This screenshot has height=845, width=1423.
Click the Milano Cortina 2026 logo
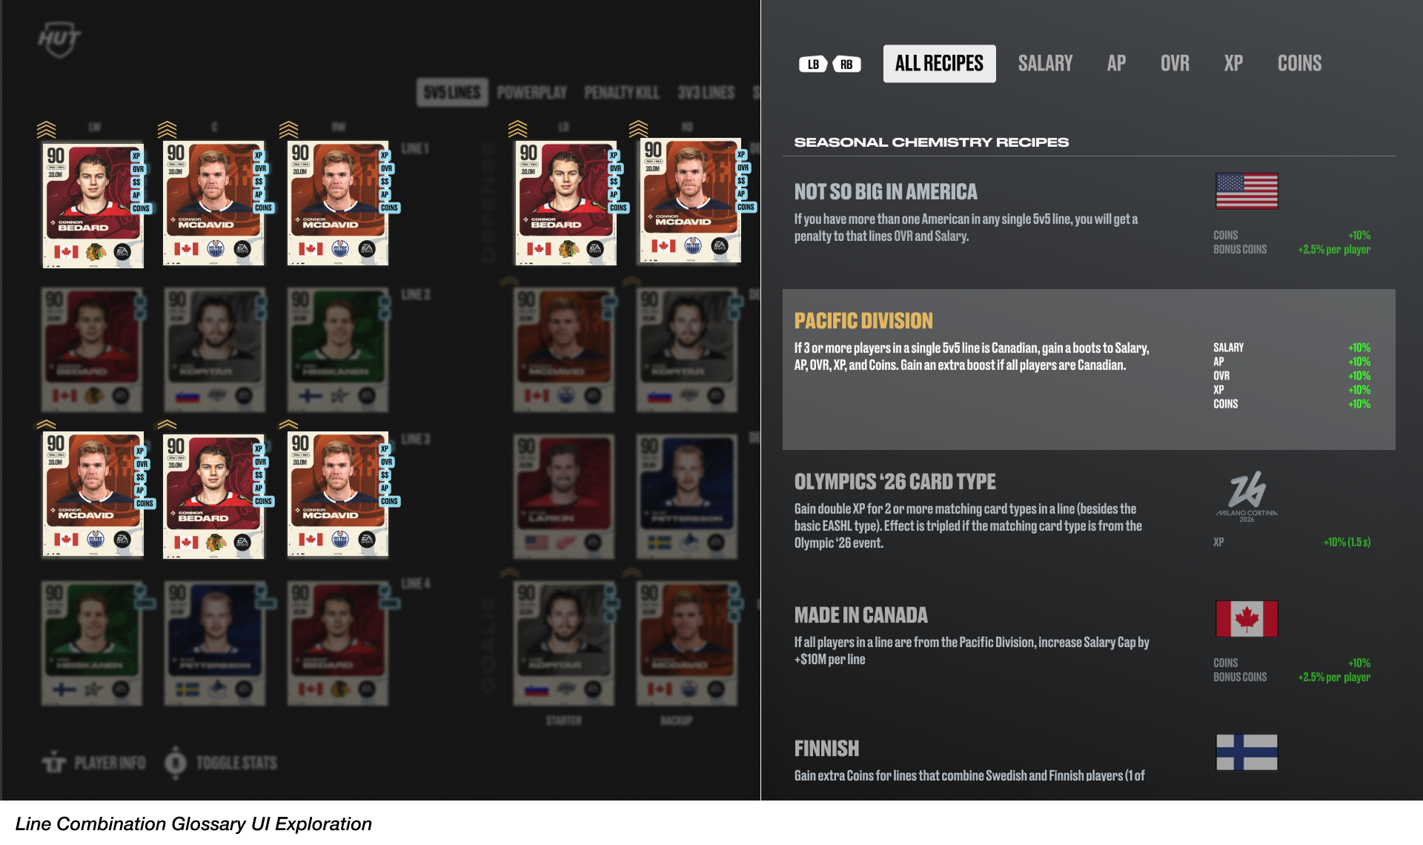point(1247,496)
